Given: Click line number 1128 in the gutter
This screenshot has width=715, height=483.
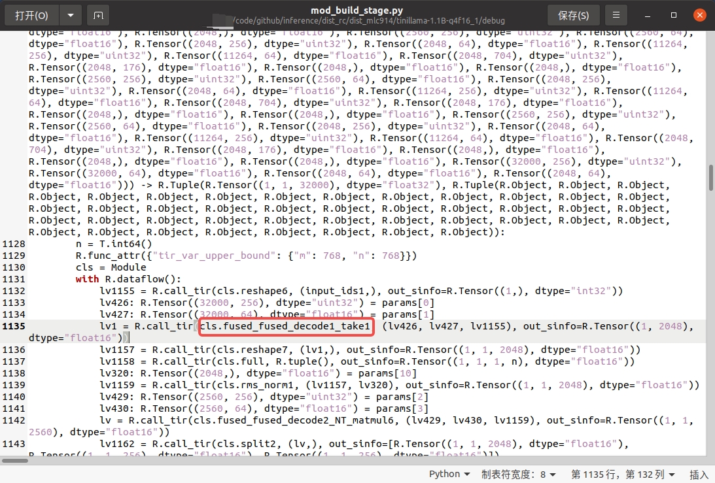Looking at the screenshot, I should 13,244.
